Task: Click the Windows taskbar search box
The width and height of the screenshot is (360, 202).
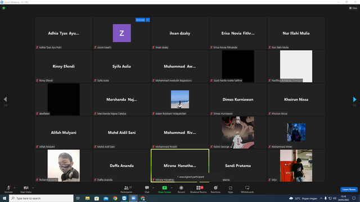Action: pyautogui.click(x=41, y=198)
